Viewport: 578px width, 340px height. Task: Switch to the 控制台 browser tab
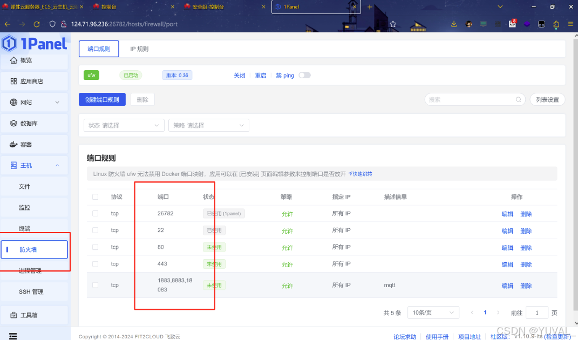coord(133,6)
